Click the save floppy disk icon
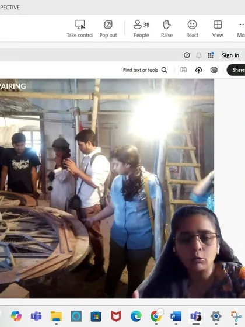This screenshot has height=327, width=245. tap(183, 70)
